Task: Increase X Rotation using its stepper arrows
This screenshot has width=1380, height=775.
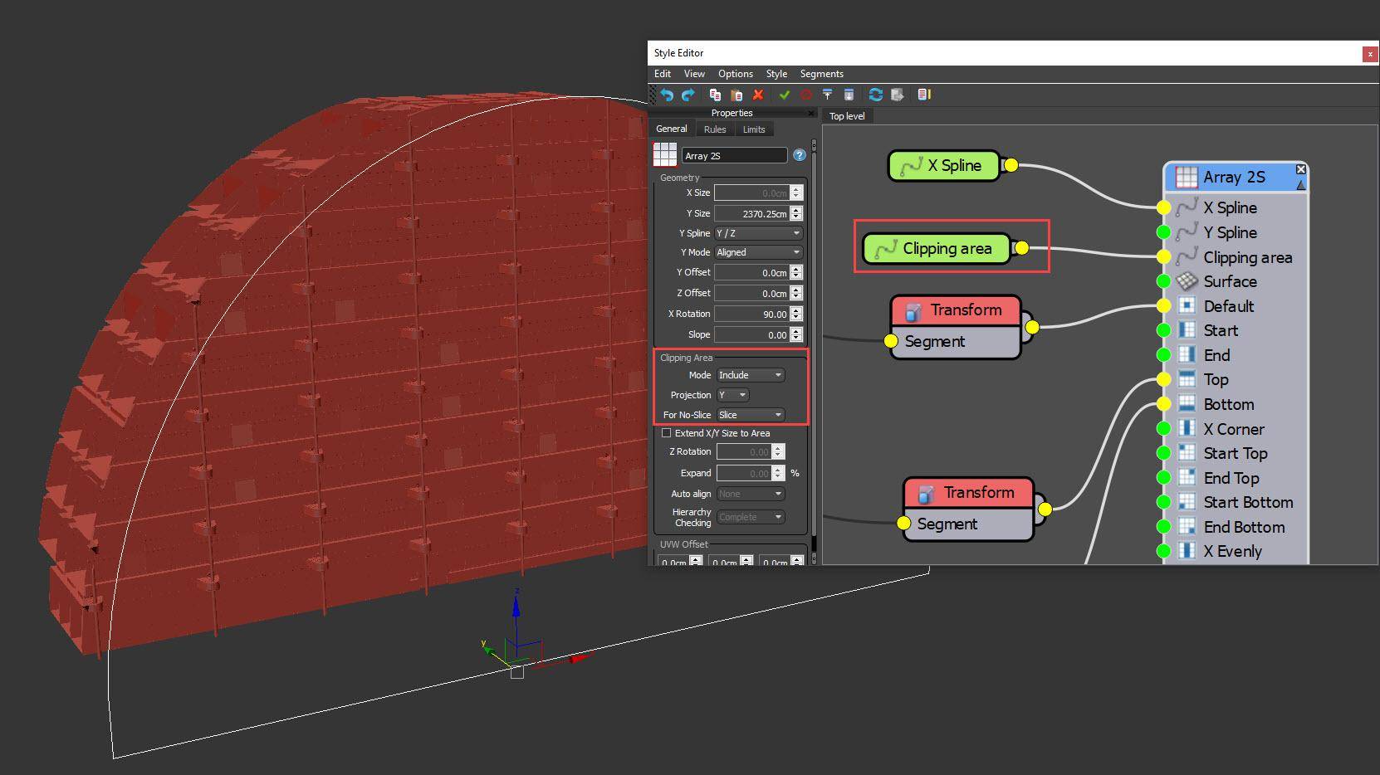Action: click(795, 310)
